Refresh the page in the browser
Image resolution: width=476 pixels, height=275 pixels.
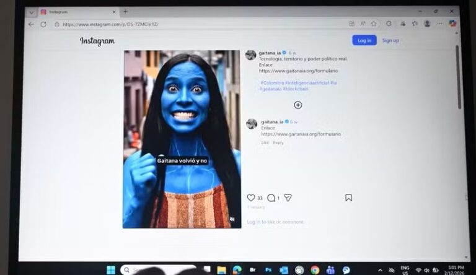(x=43, y=24)
